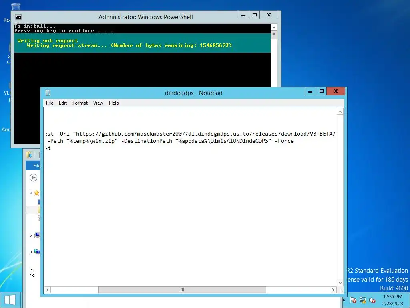Open the View menu in Notepad

(x=98, y=103)
